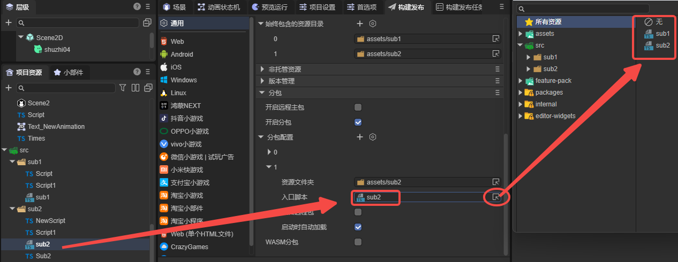The width and height of the screenshot is (678, 262).
Task: Expand the feature-pack folder in the resource picker
Action: [520, 81]
